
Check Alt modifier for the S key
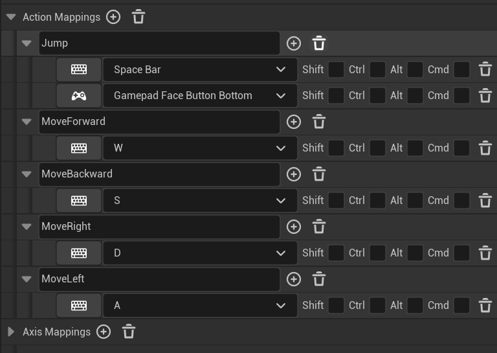coord(415,200)
